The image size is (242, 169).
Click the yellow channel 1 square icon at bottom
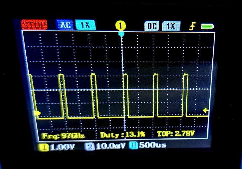pyautogui.click(x=44, y=147)
